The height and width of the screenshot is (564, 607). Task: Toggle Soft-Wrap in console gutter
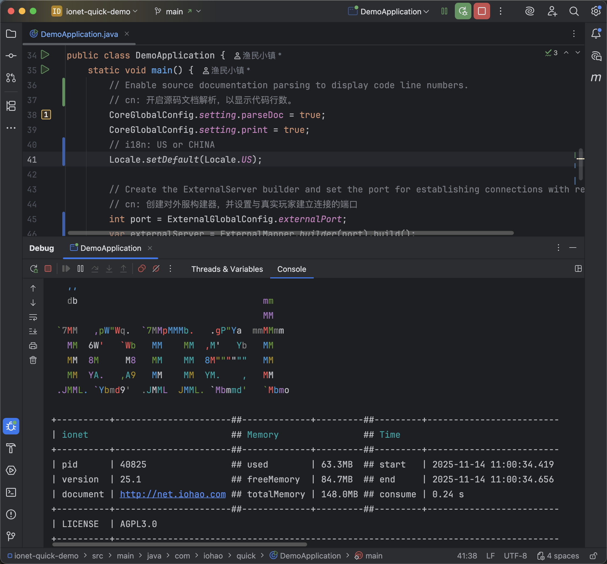pos(33,317)
